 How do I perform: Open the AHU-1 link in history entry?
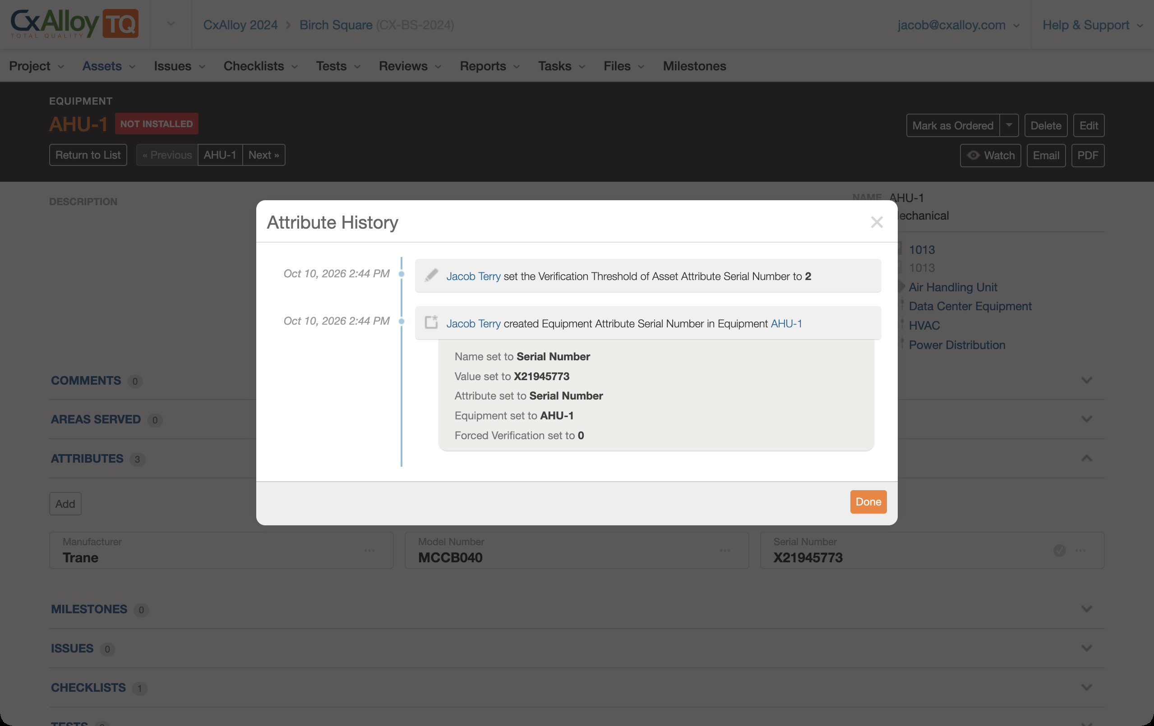click(786, 324)
